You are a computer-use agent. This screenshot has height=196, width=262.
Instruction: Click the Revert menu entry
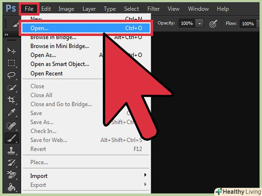pos(38,149)
